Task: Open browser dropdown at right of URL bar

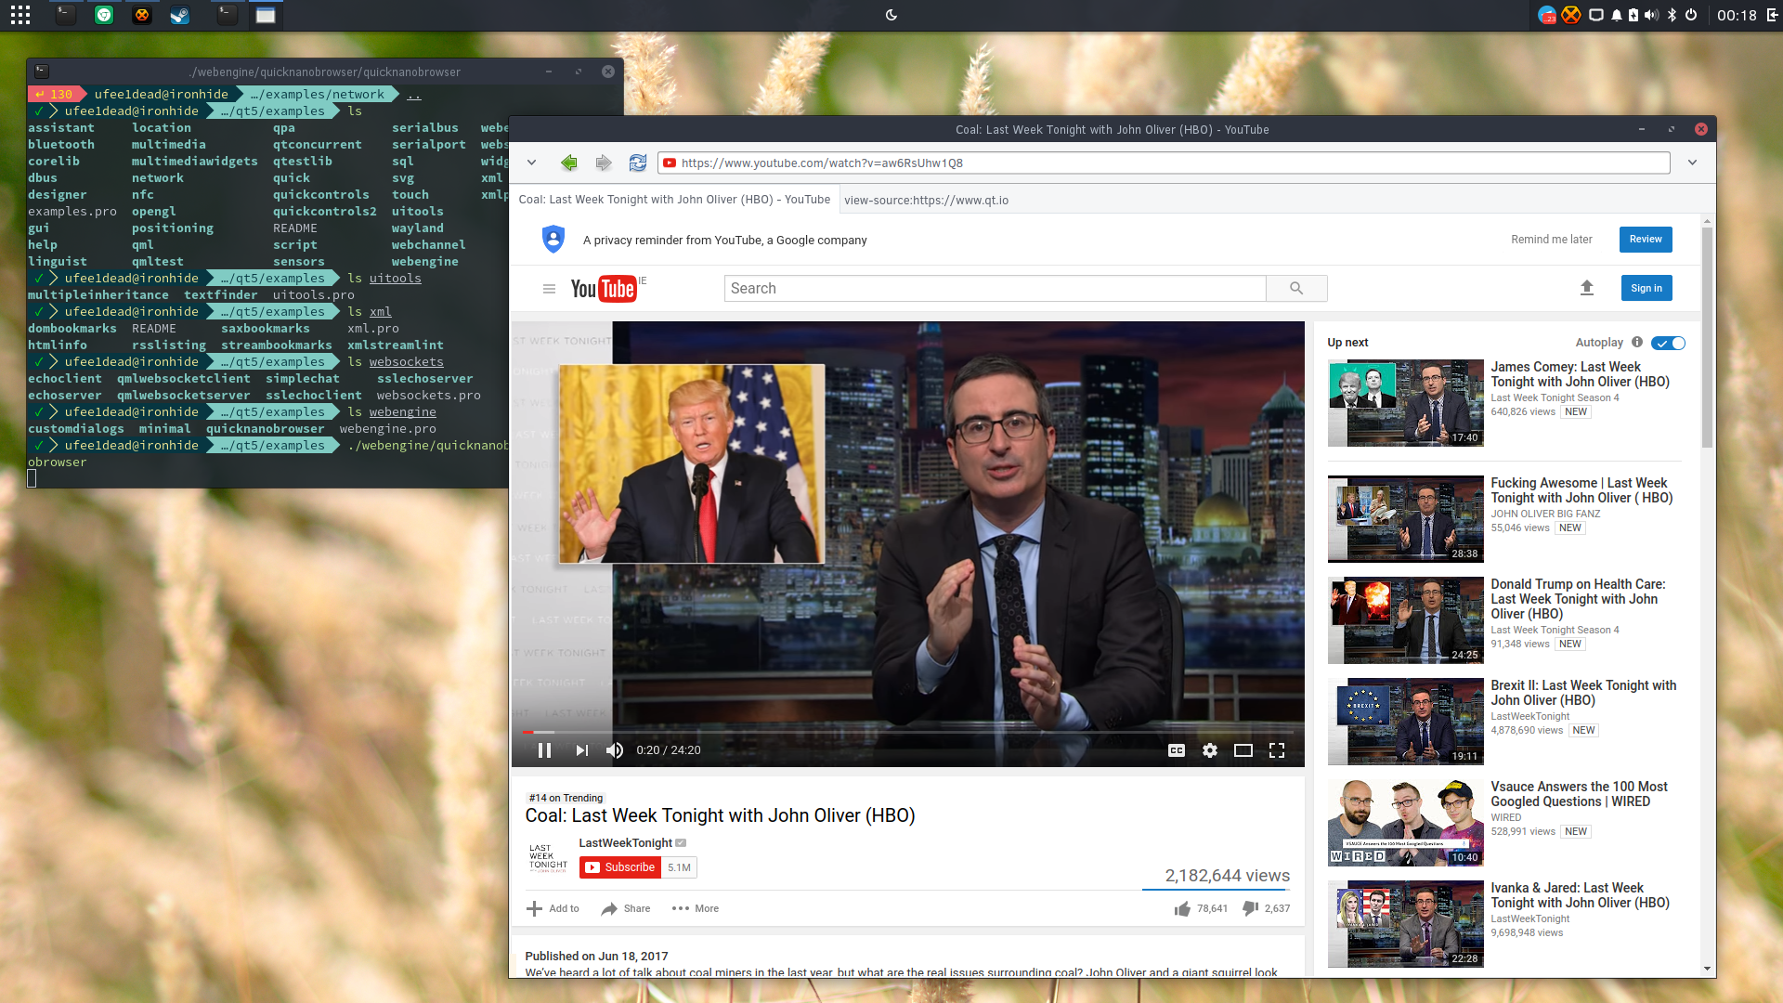Action: [1692, 163]
